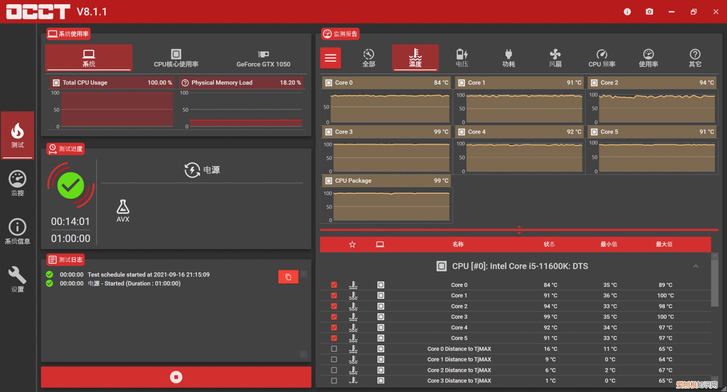Click the sensor list vertical scrollbar
This screenshot has height=392, width=727.
coord(715,280)
